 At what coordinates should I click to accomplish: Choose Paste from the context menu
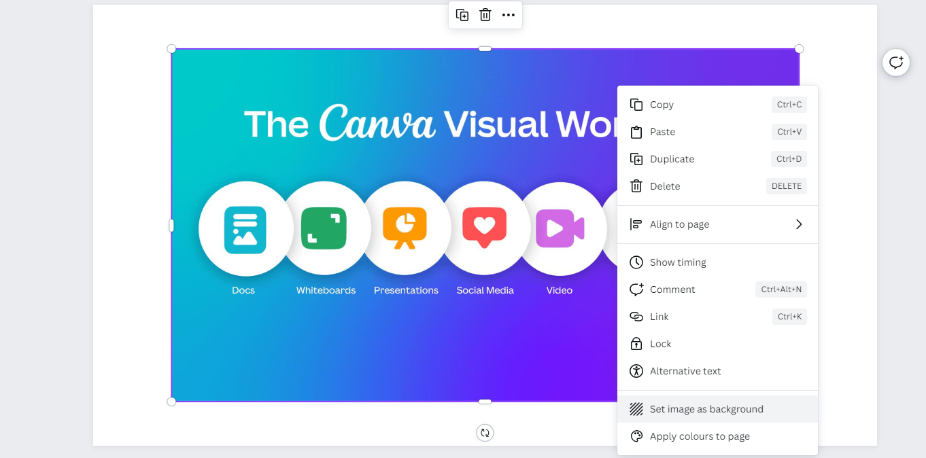point(717,132)
